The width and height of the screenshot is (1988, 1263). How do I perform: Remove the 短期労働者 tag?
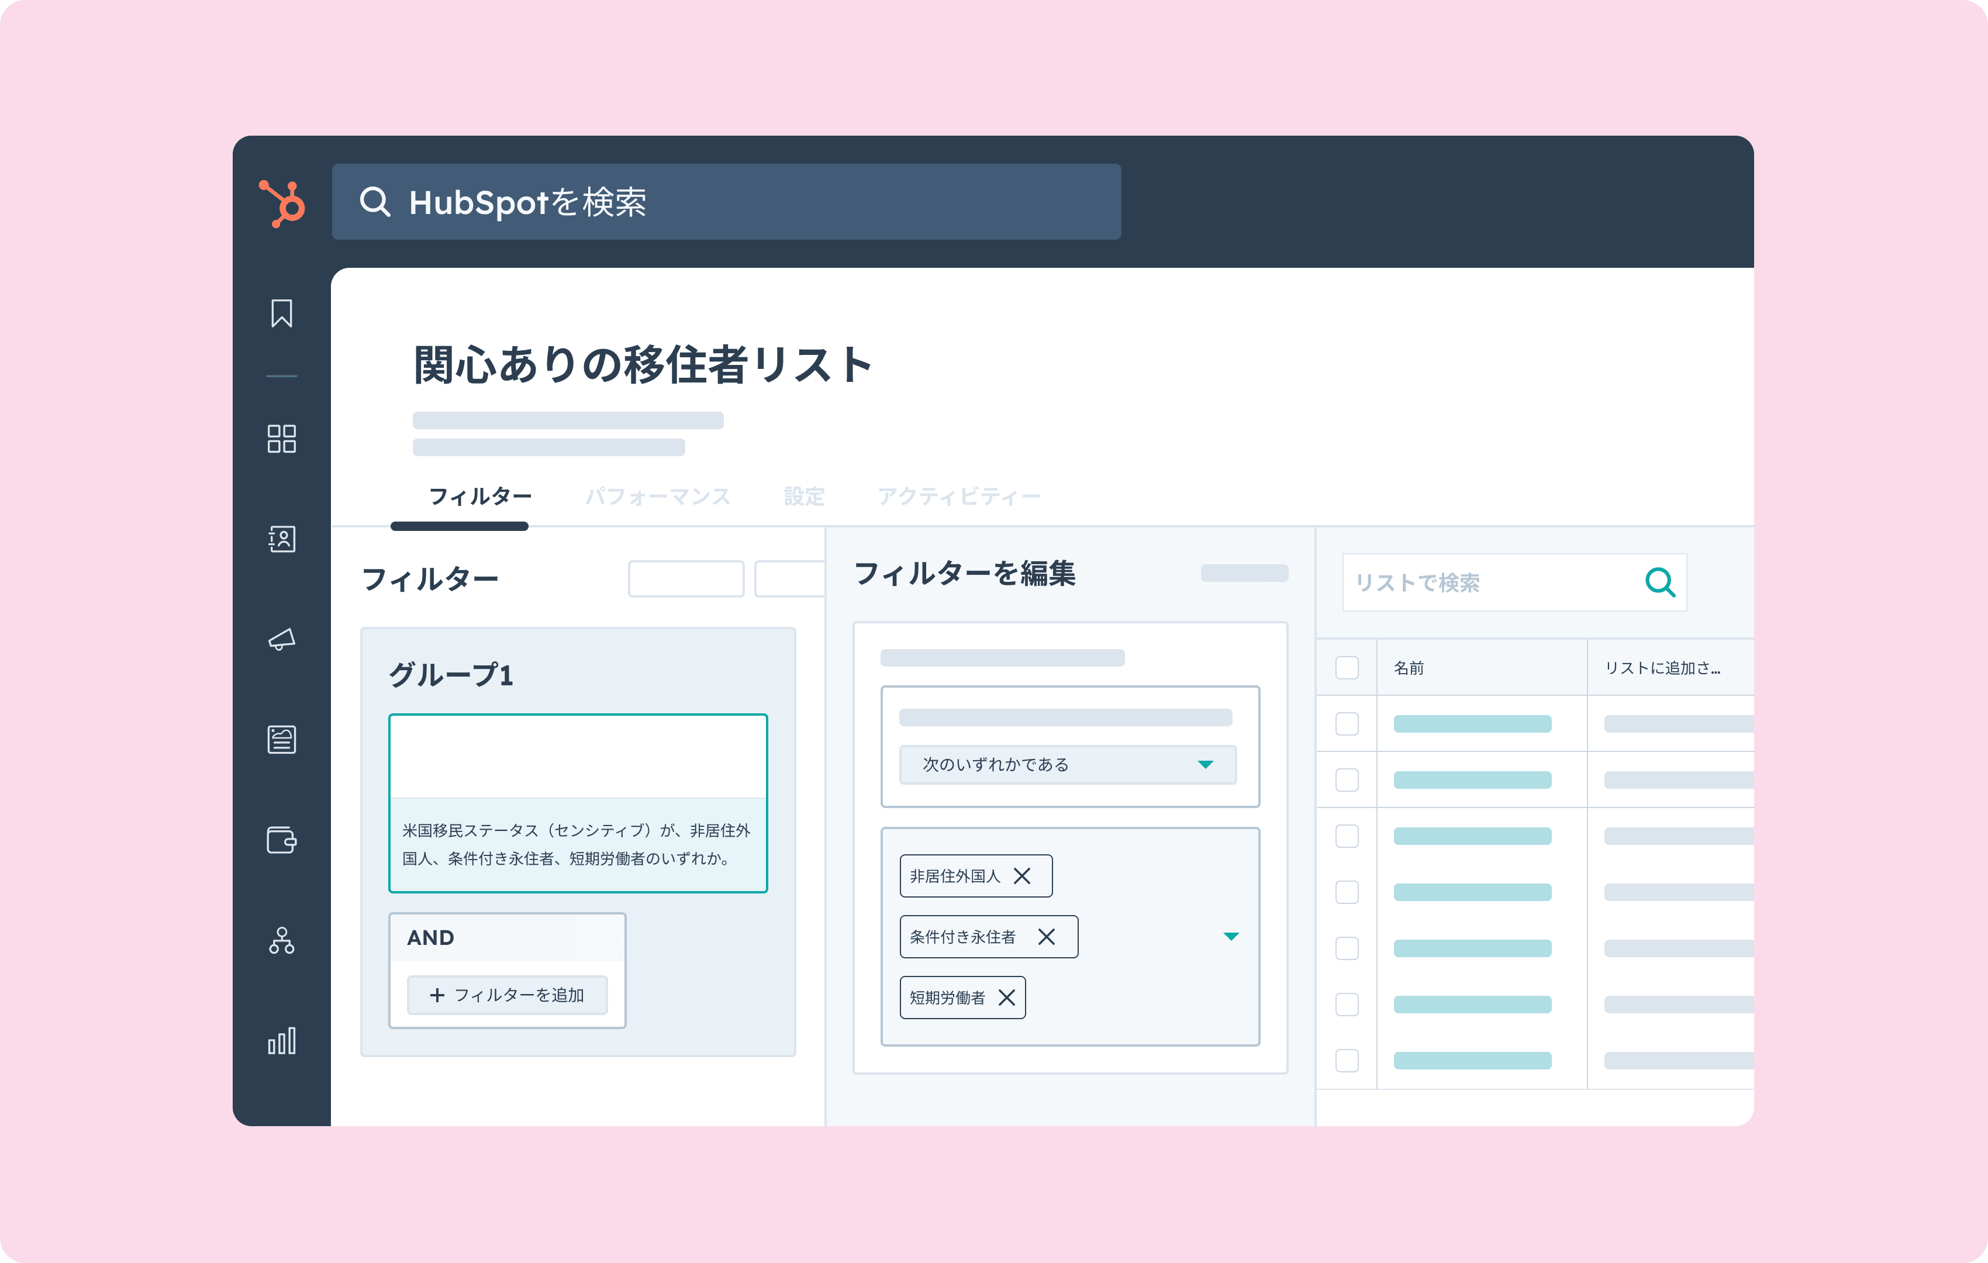point(1007,998)
